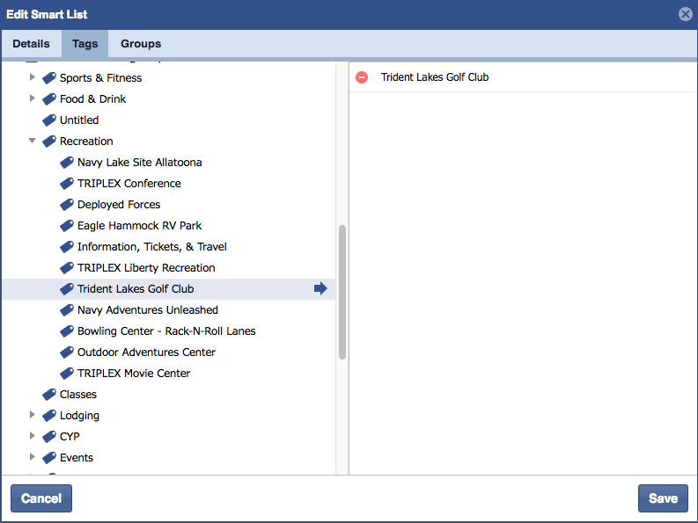
Task: Click the tag tree vertical scrollbar
Action: point(342,290)
